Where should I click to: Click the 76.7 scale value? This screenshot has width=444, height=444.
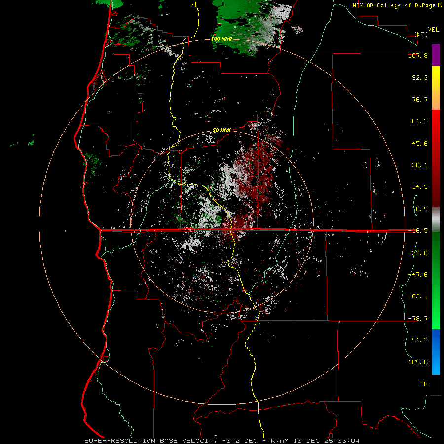click(x=420, y=99)
